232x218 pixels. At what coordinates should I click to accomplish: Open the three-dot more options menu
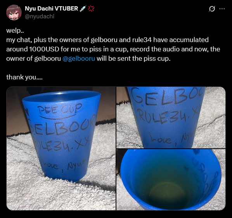(x=222, y=9)
